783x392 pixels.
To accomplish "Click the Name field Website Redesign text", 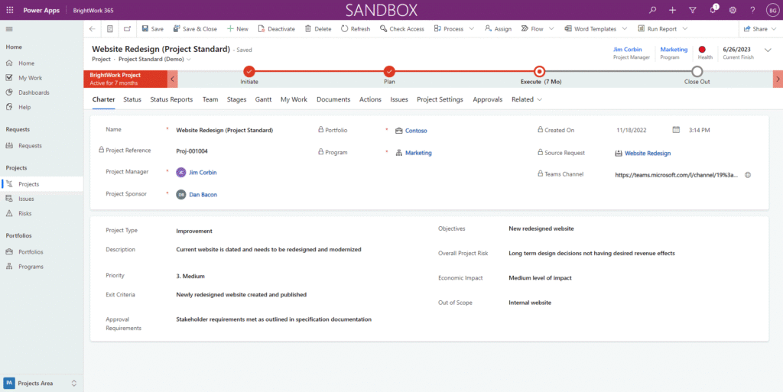I will [224, 131].
